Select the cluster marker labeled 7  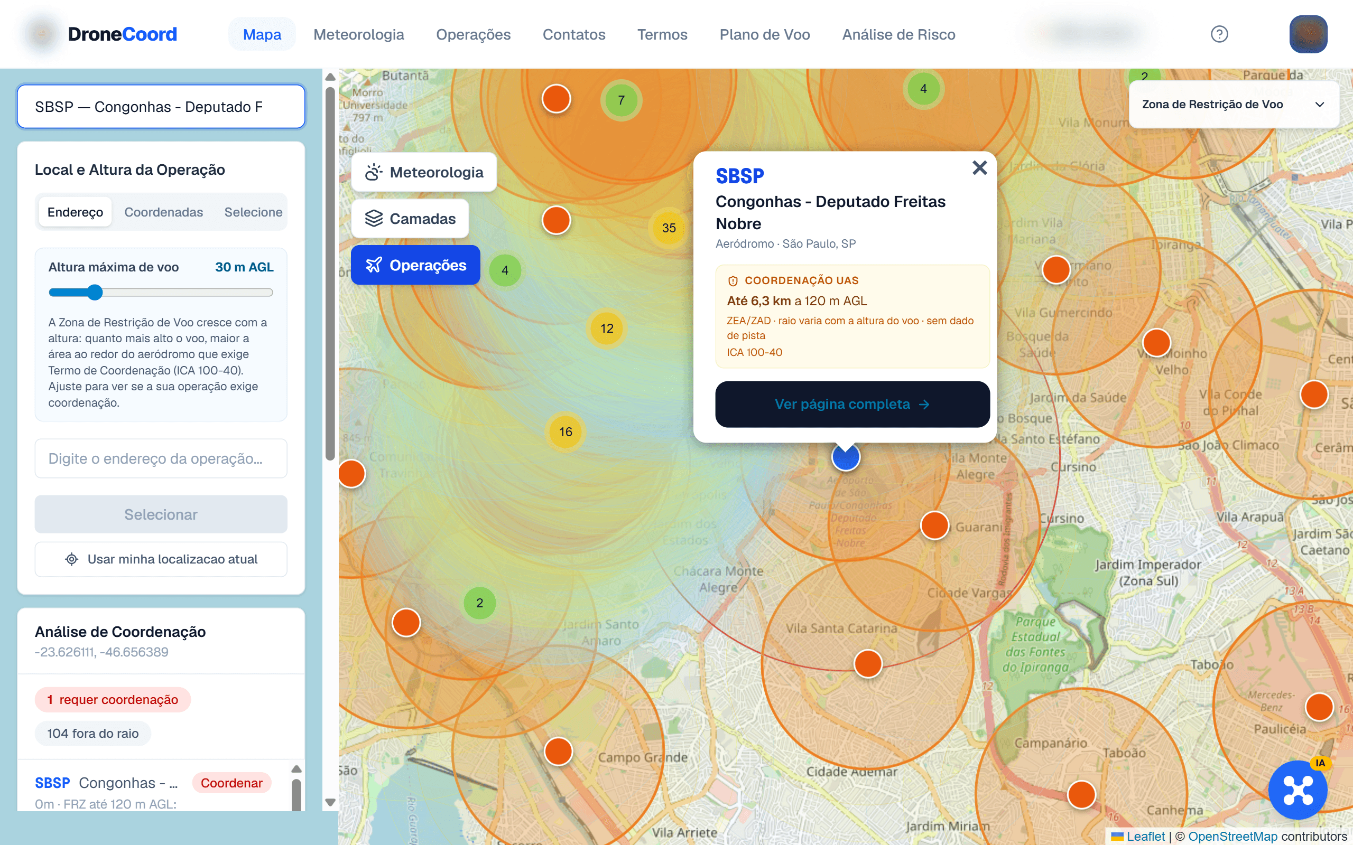(620, 100)
